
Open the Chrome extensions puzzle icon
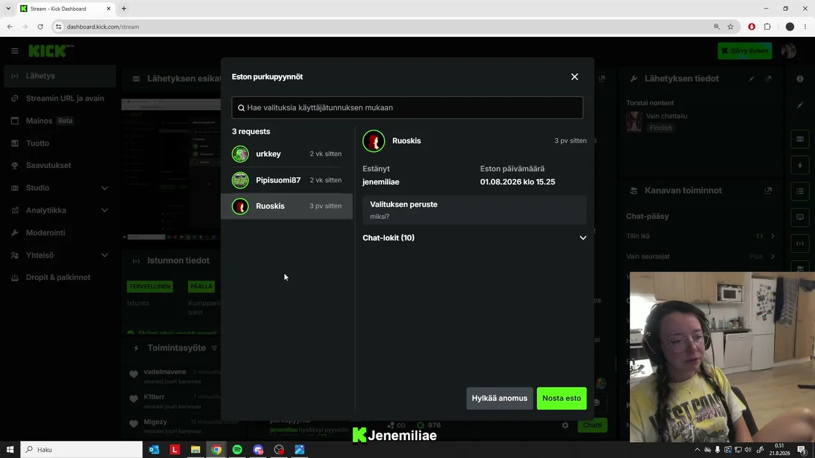(x=767, y=27)
